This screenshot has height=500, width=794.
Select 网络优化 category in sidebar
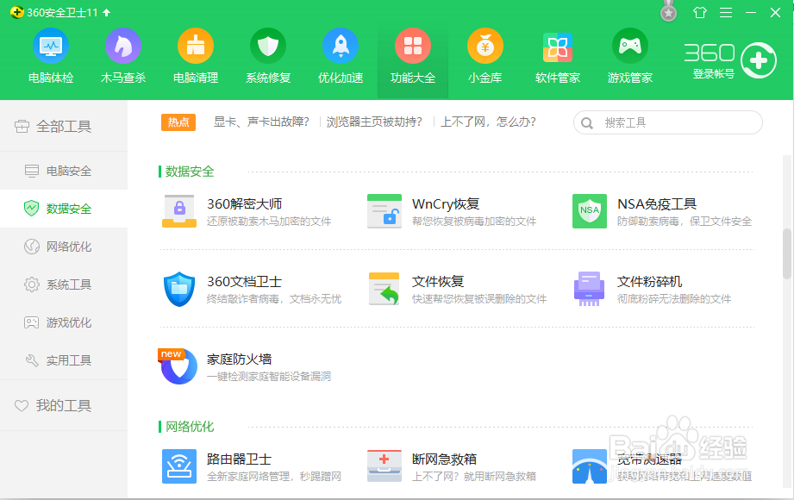click(x=64, y=247)
